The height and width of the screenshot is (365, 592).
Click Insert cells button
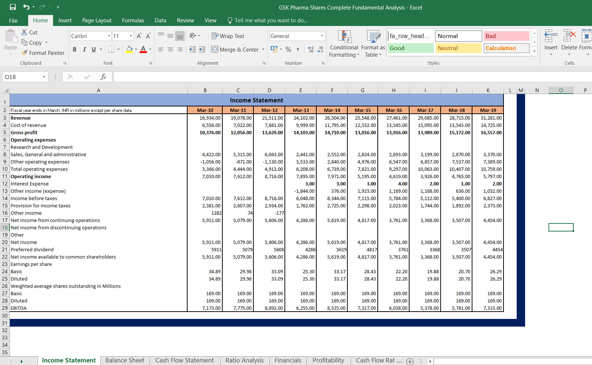551,43
